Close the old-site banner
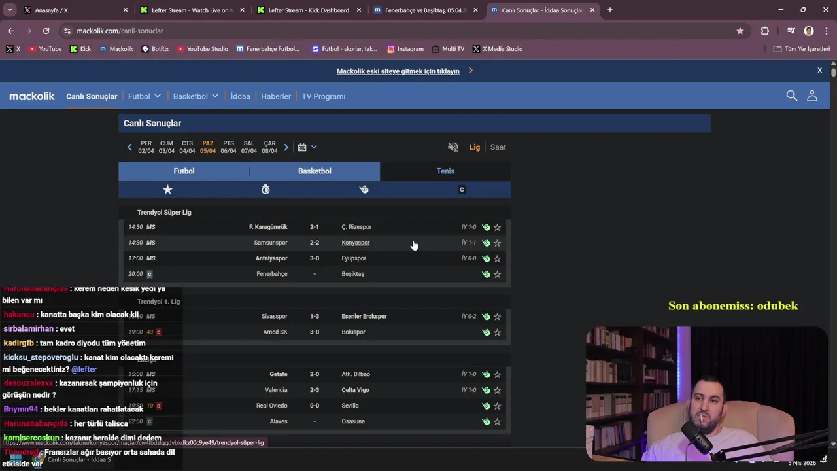The image size is (837, 471). coord(819,70)
